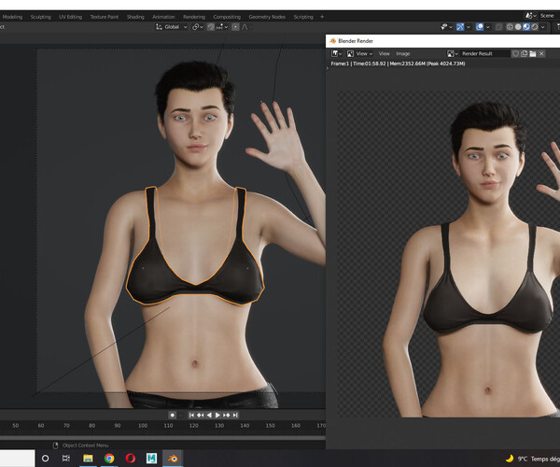Open the viewport shading options dropdown
This screenshot has width=560, height=467.
[x=543, y=27]
